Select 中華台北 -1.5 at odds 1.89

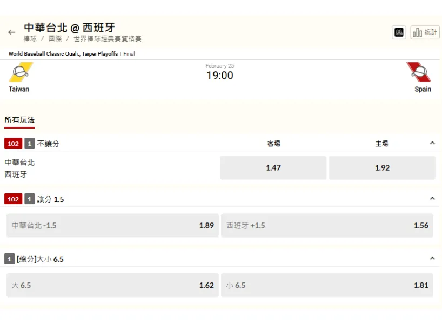coord(111,225)
